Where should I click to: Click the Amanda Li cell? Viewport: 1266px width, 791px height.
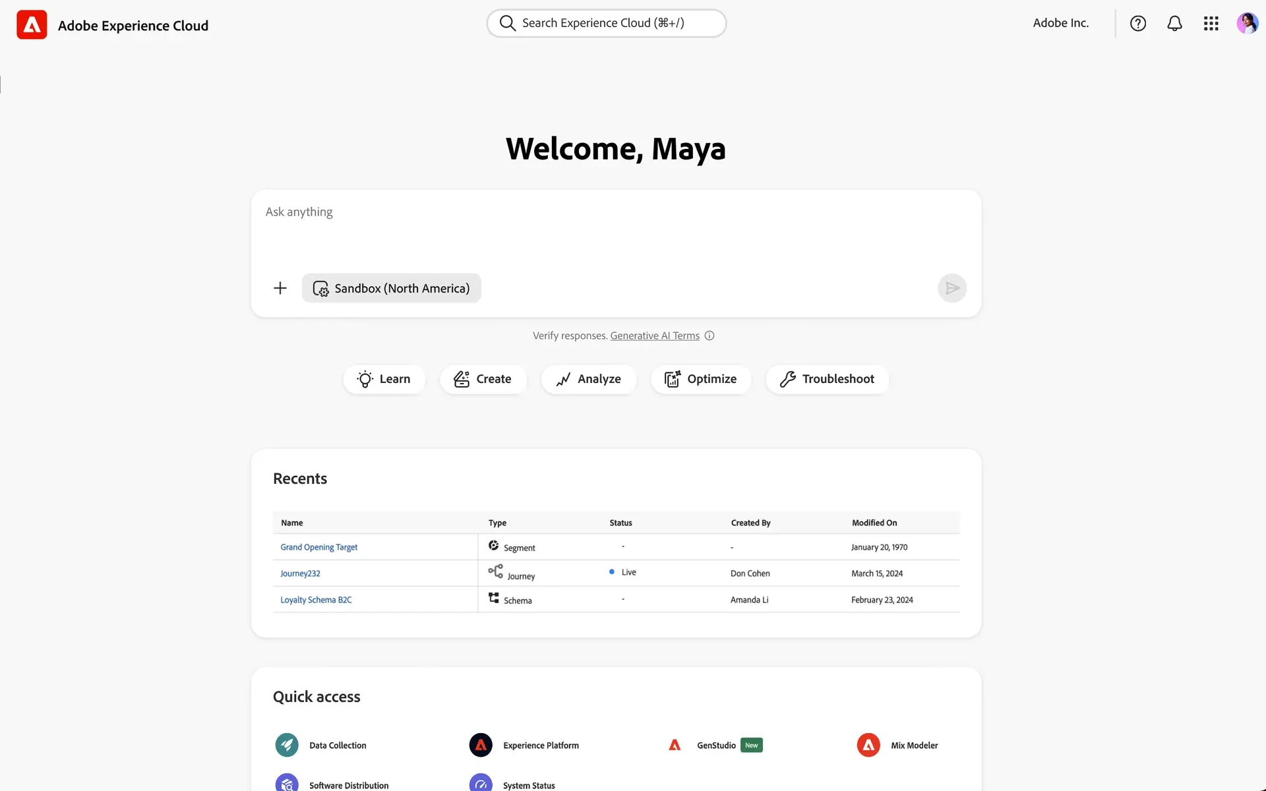(x=749, y=600)
